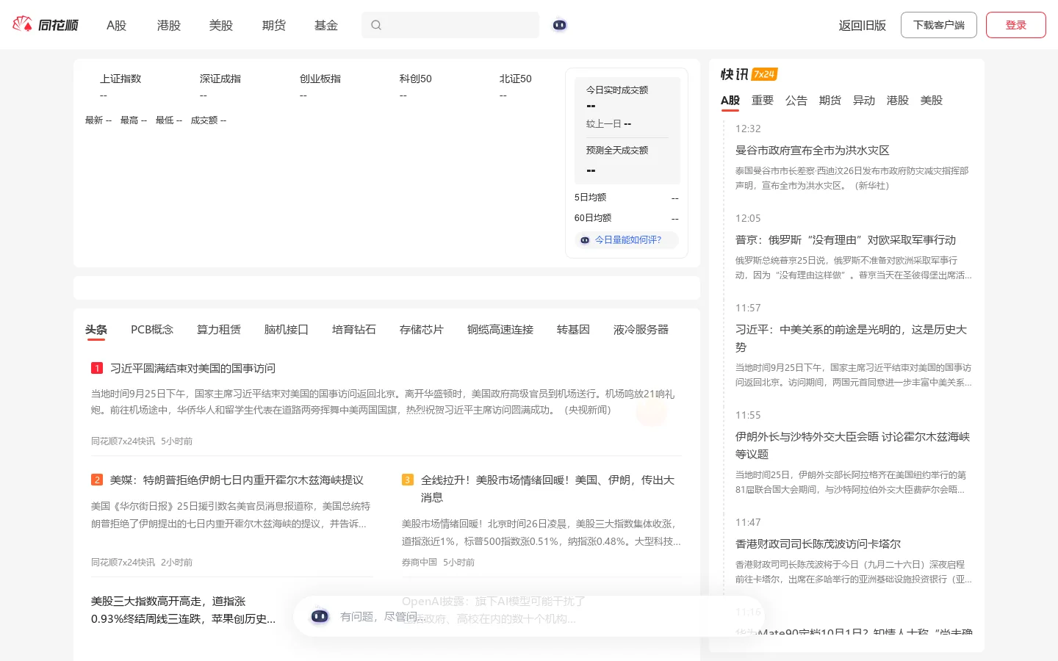
Task: Switch to the 头条 news tab
Action: pos(96,330)
